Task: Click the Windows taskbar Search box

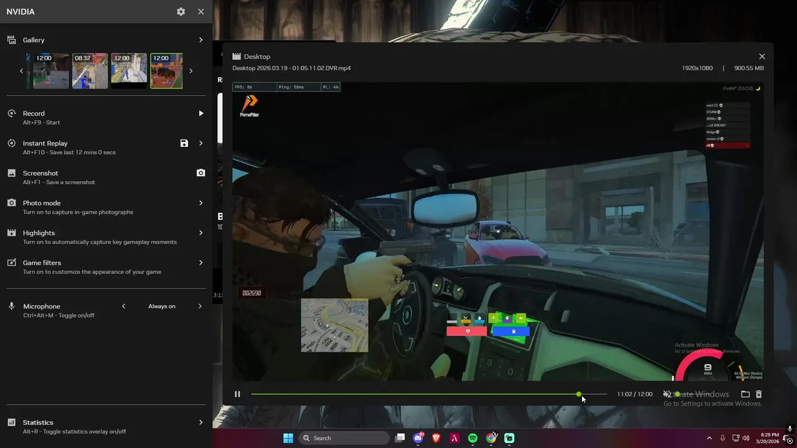Action: click(344, 438)
